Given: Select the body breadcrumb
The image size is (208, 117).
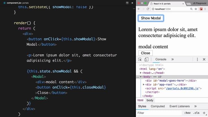Looking at the screenshot, I should pyautogui.click(x=150, y=100).
